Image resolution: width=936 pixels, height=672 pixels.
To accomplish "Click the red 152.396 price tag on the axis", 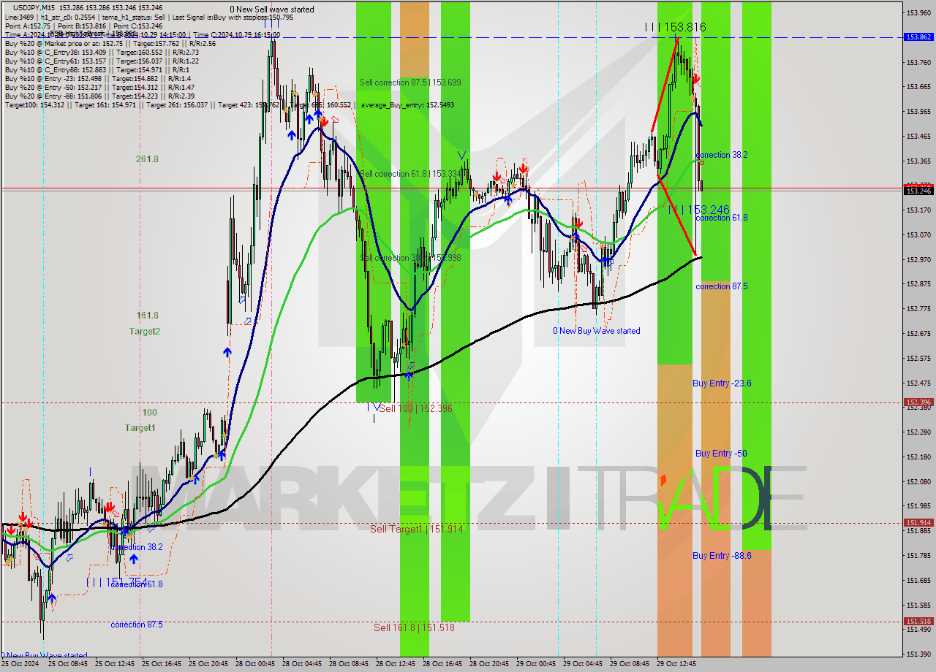I will (x=918, y=402).
